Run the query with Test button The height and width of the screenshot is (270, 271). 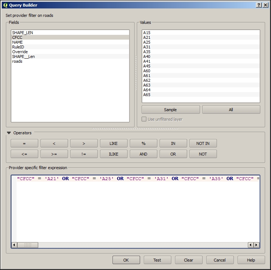(157, 260)
